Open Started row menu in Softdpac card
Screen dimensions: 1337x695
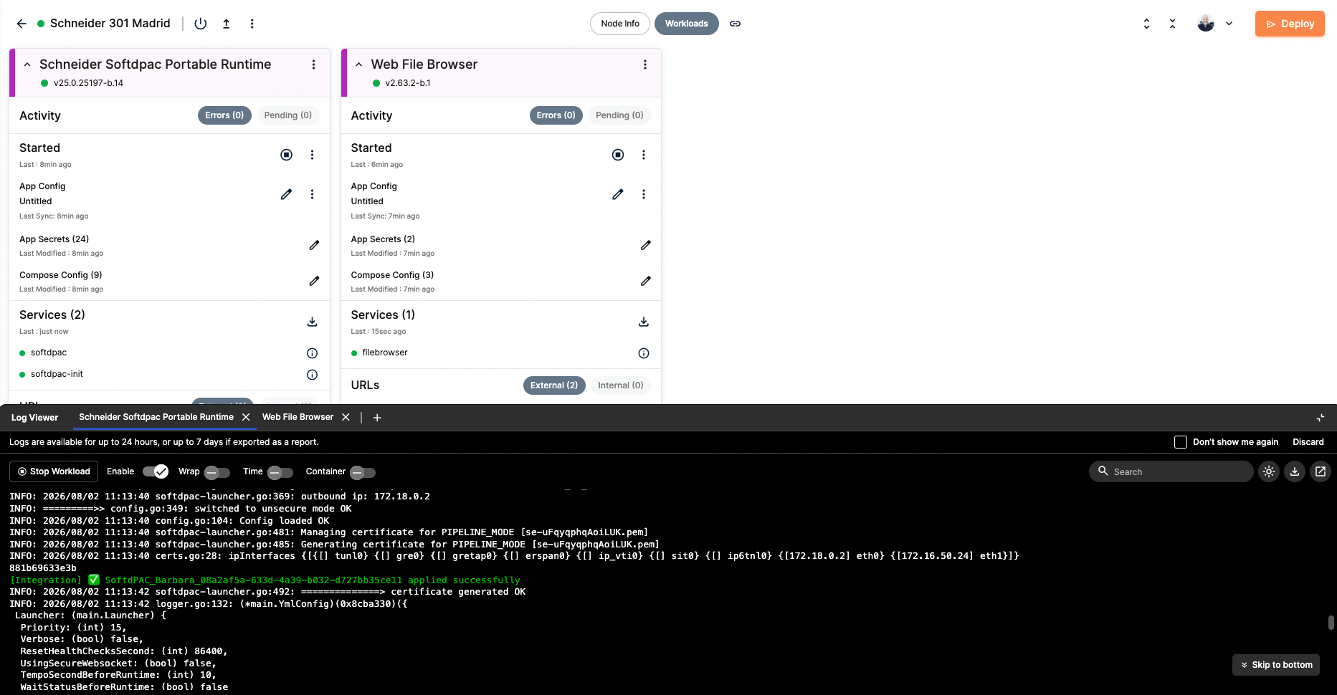pos(312,155)
